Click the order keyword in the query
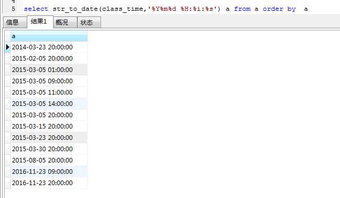This screenshot has height=198, width=340. click(x=273, y=9)
